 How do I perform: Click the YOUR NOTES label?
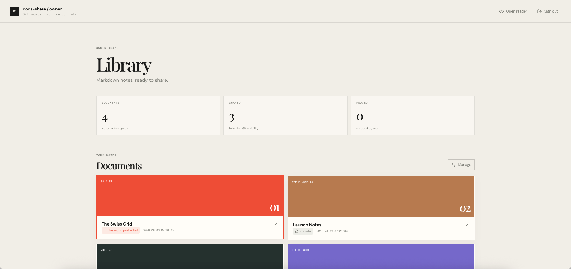click(106, 155)
